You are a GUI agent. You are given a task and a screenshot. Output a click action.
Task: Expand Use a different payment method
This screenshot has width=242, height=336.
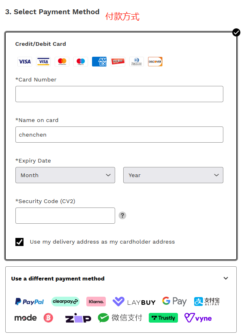pos(121,278)
